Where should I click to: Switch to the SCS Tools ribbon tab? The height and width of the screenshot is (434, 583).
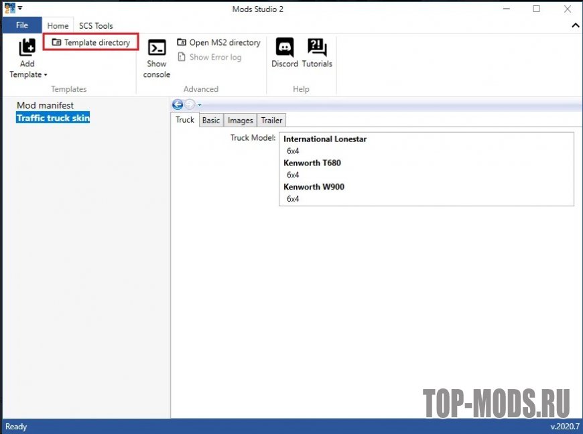point(96,25)
